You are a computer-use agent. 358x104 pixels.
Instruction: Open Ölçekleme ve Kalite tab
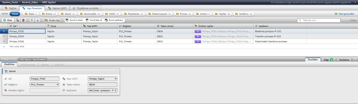point(86,8)
